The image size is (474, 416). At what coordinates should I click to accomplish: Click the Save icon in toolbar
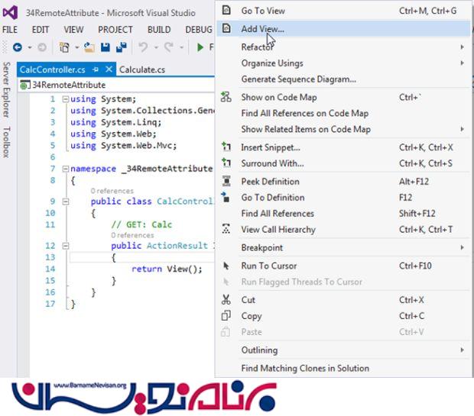click(106, 47)
